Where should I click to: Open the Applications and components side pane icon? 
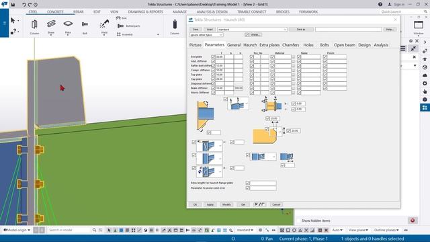[425, 108]
